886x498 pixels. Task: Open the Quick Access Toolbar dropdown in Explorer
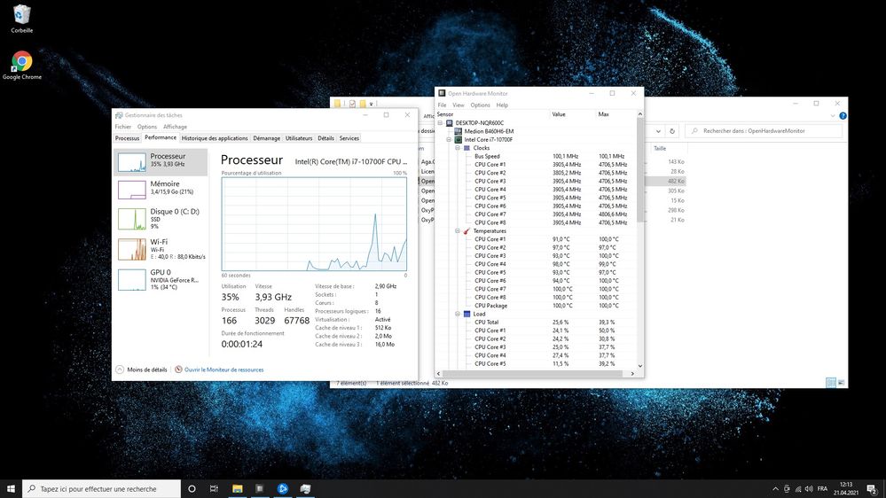pyautogui.click(x=372, y=104)
